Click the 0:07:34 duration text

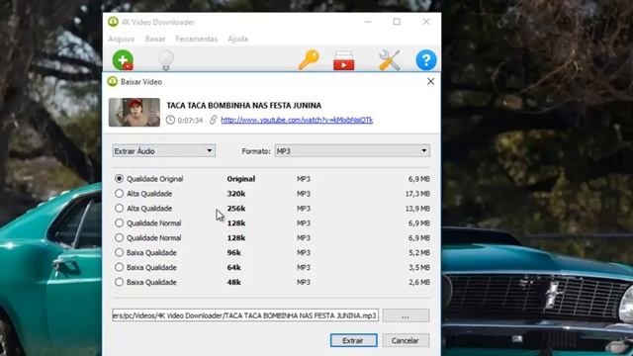[x=190, y=121]
